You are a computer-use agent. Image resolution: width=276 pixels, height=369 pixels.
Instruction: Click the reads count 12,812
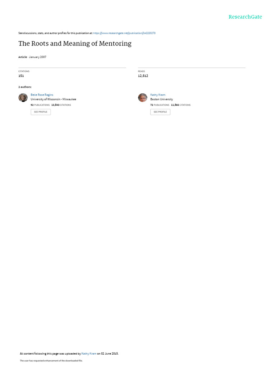[143, 76]
